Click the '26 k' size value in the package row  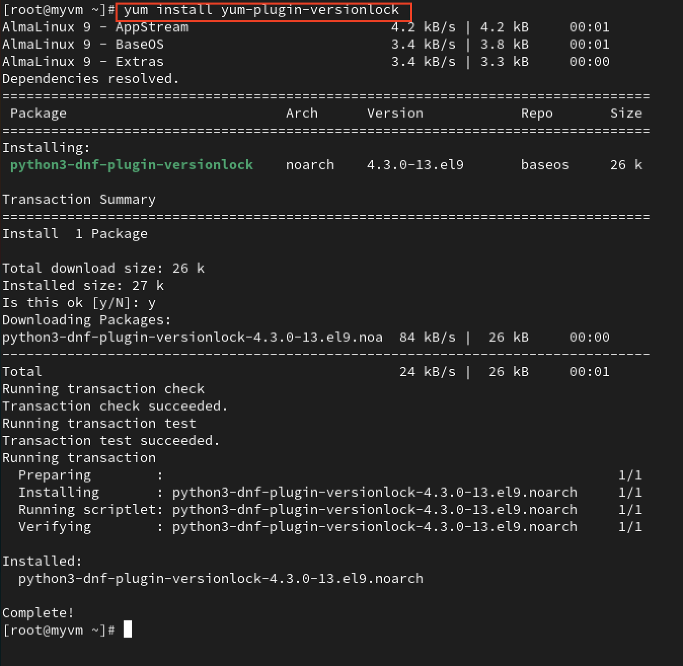tap(626, 165)
